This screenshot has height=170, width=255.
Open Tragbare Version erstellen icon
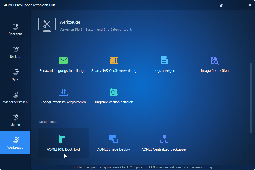(114, 92)
